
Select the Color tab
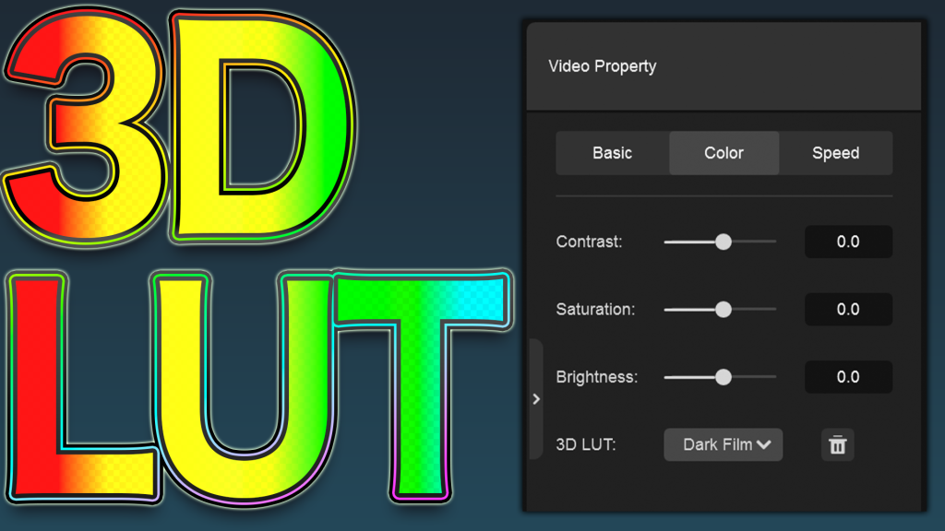(724, 153)
